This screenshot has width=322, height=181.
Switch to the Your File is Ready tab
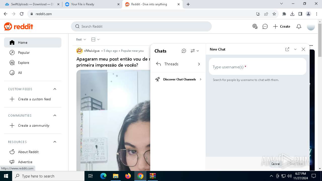point(92,4)
